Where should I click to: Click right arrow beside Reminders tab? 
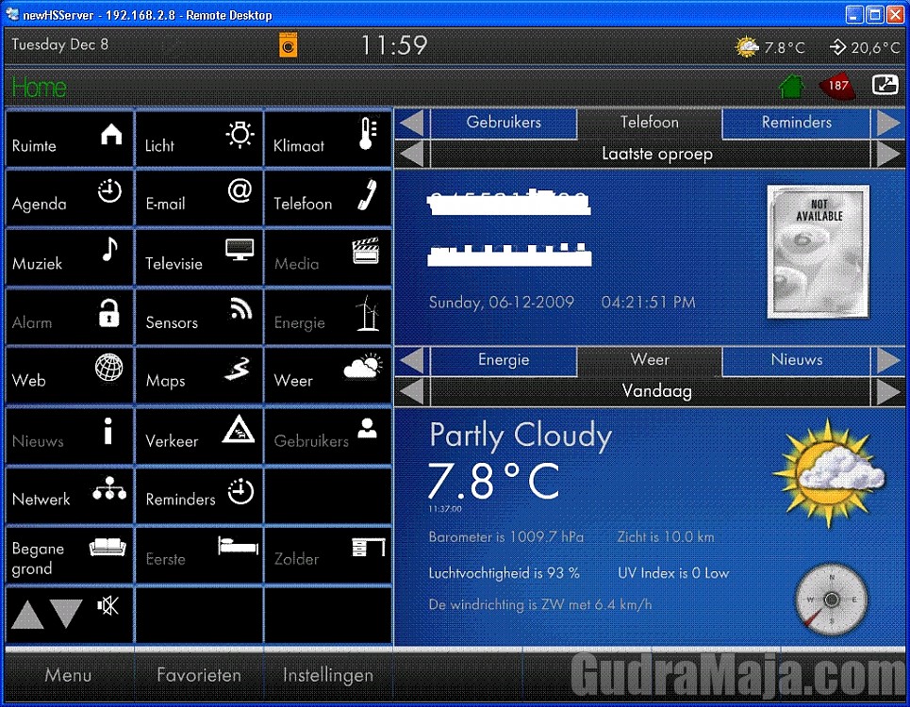[888, 123]
